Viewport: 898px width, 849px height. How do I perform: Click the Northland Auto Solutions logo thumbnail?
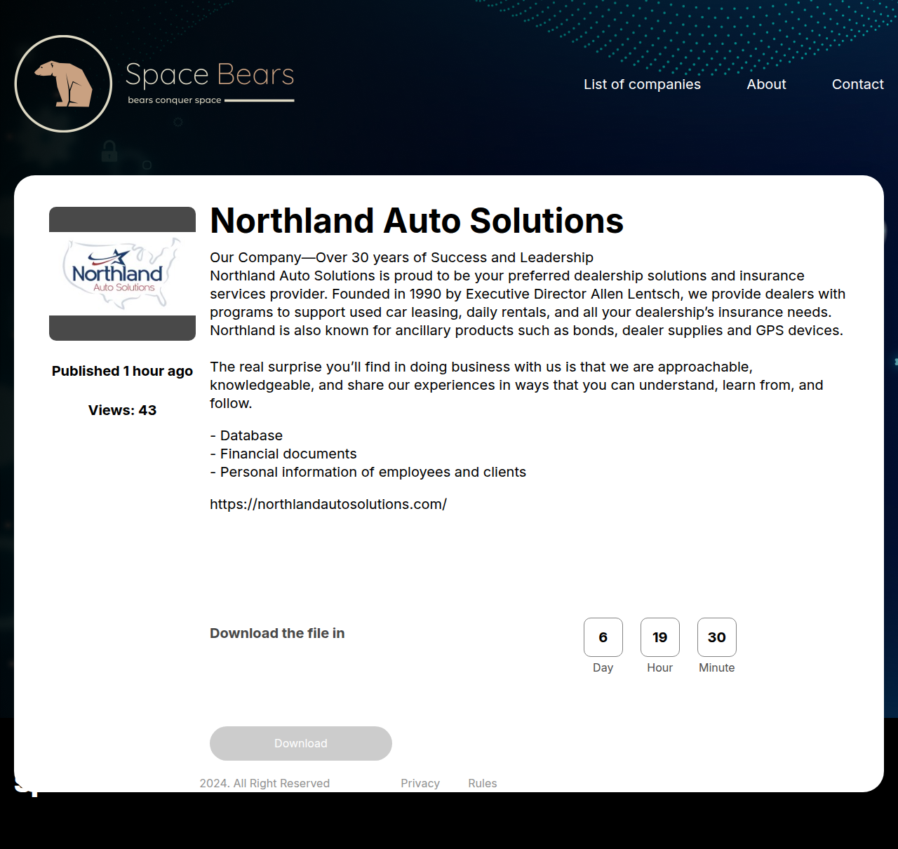pyautogui.click(x=122, y=273)
